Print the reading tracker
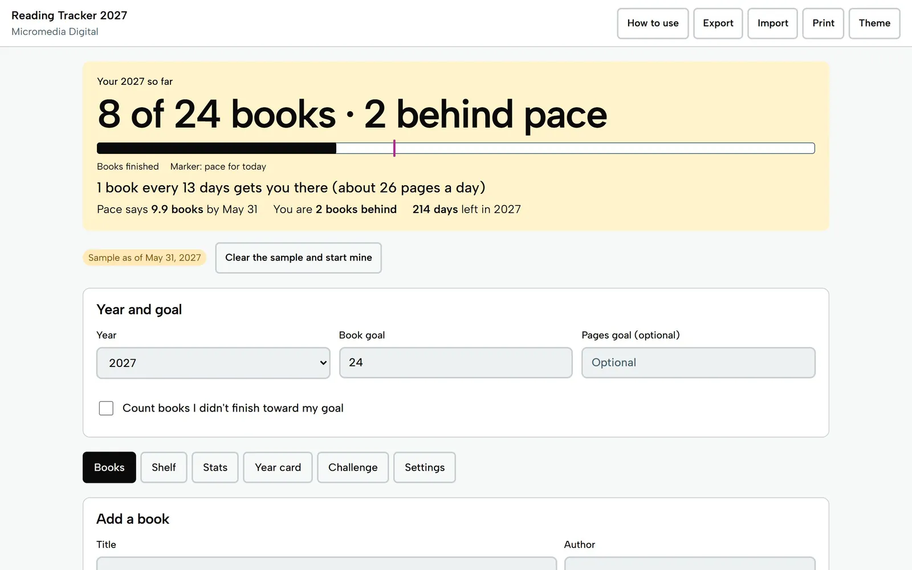Screen dimensions: 912x570 pos(823,23)
